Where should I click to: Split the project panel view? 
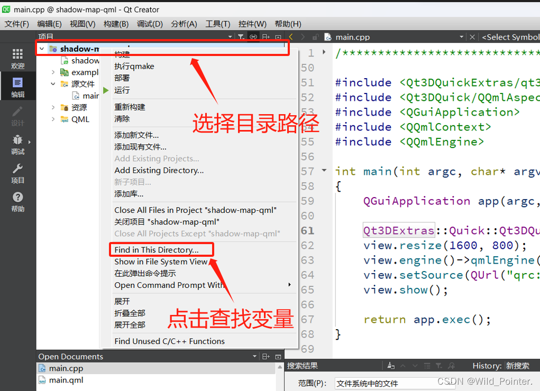(x=266, y=37)
